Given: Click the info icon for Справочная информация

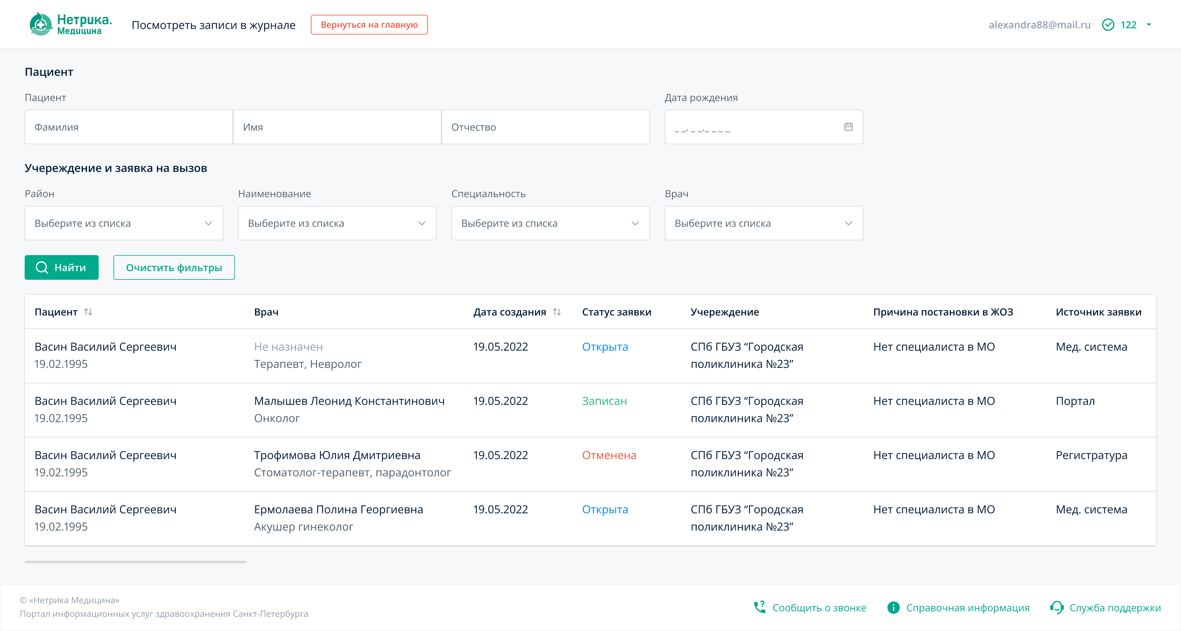Looking at the screenshot, I should tap(893, 607).
